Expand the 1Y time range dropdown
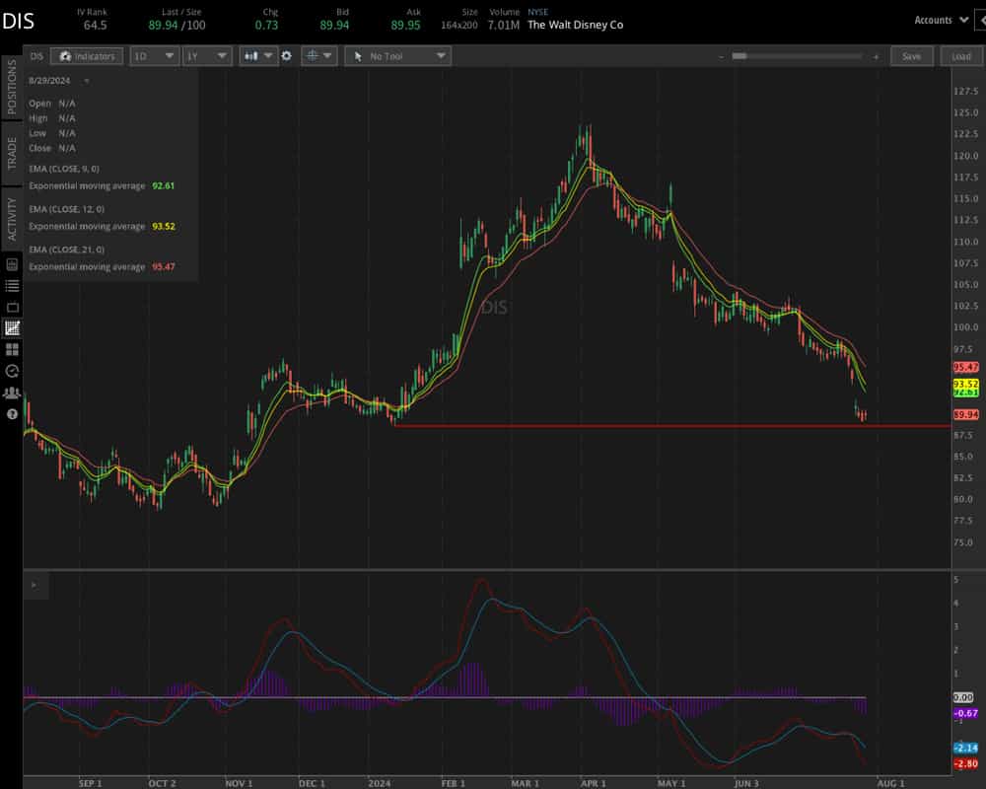Screen dimensions: 986x789 pyautogui.click(x=208, y=56)
